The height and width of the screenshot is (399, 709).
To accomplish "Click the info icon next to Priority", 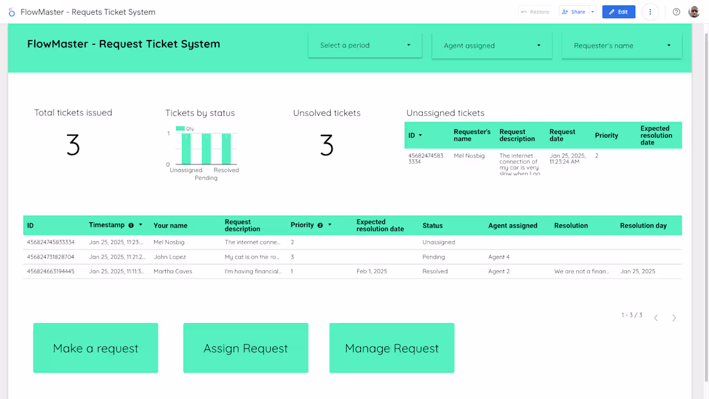I will (320, 224).
